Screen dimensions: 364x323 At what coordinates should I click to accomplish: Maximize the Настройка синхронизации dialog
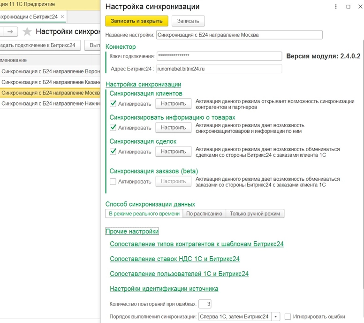(348, 7)
